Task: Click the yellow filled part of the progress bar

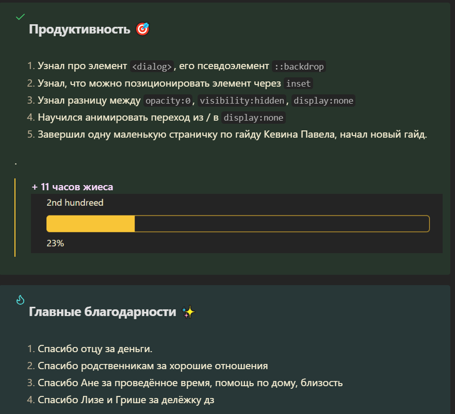Action: [90, 224]
